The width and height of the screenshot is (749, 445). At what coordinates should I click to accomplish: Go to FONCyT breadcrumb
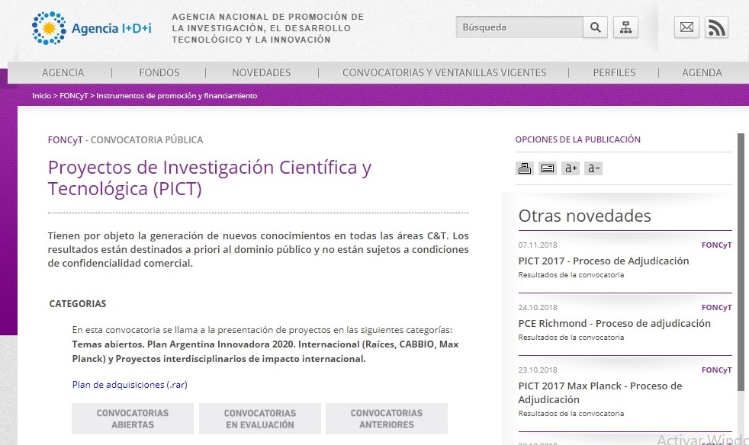(x=73, y=95)
